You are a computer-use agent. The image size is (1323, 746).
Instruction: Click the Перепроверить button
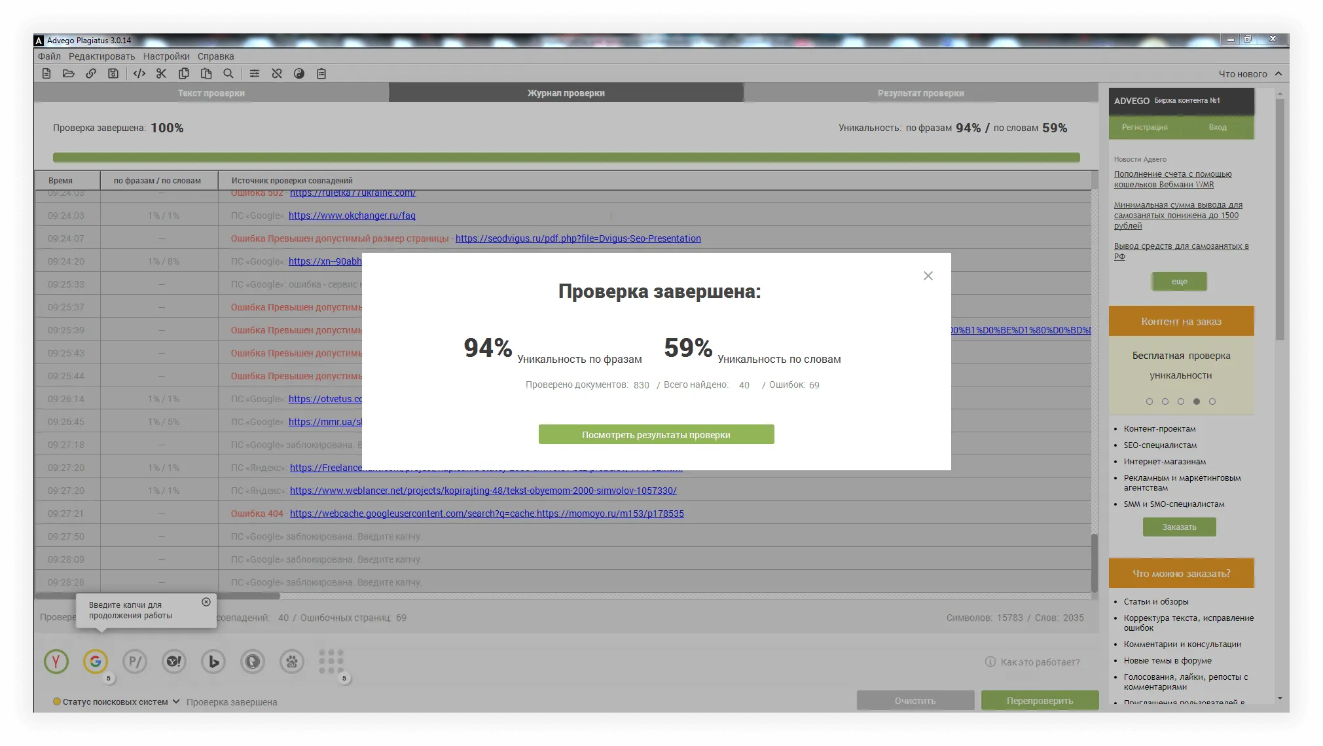click(1040, 700)
